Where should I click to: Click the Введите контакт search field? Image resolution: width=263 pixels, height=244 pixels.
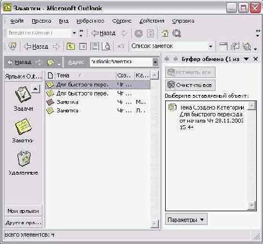(39, 33)
